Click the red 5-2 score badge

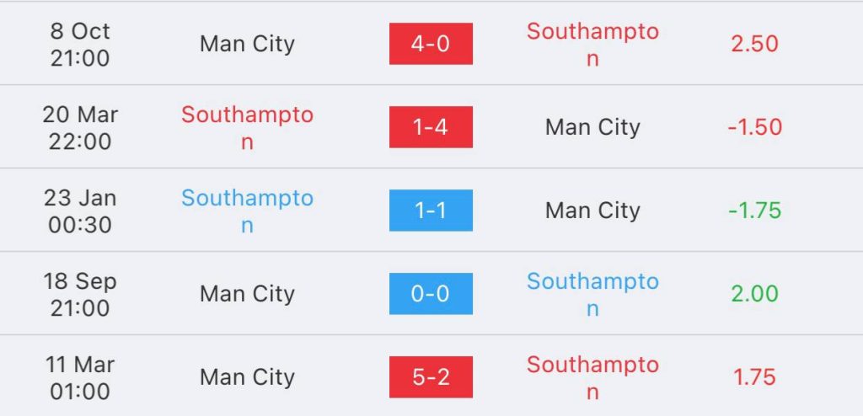pos(431,377)
